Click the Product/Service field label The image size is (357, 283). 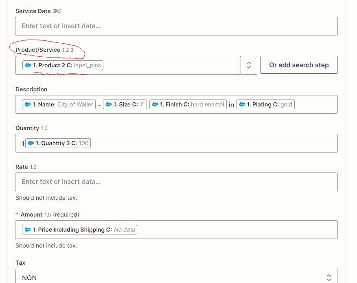click(x=38, y=50)
